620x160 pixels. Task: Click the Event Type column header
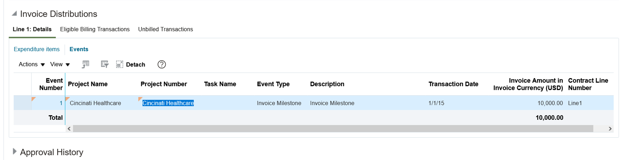click(x=273, y=84)
